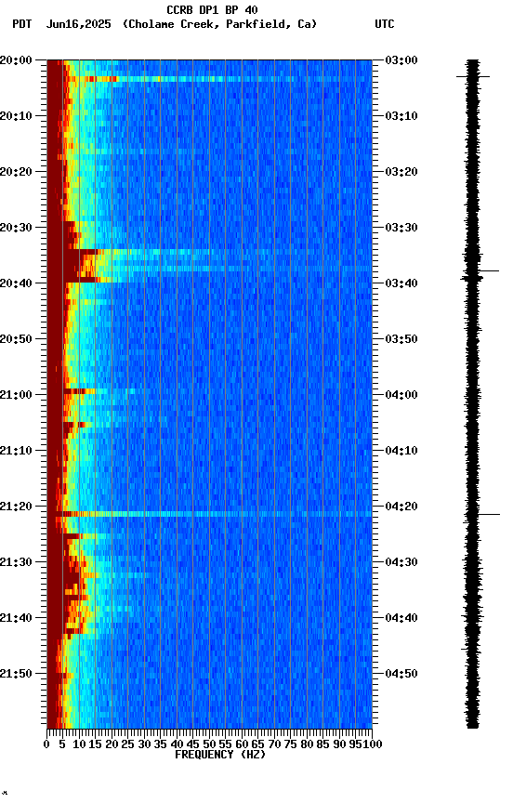Click the "PDT" timezone label
The height and width of the screenshot is (803, 513).
click(22, 24)
